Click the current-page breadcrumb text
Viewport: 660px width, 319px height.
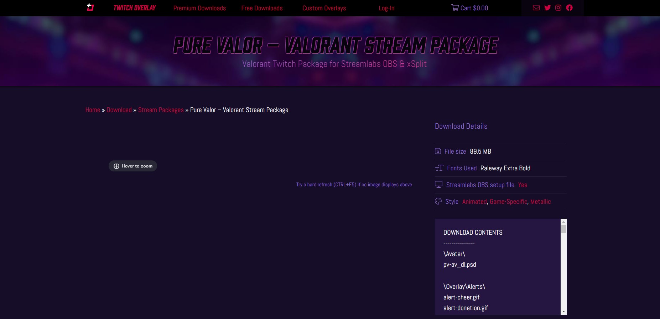pyautogui.click(x=239, y=110)
